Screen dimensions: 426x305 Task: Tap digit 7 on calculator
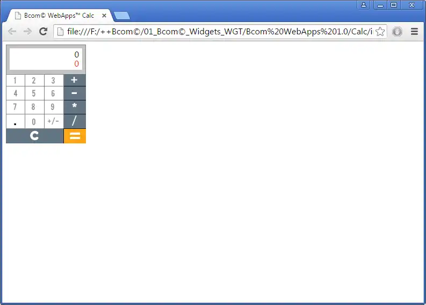point(16,107)
